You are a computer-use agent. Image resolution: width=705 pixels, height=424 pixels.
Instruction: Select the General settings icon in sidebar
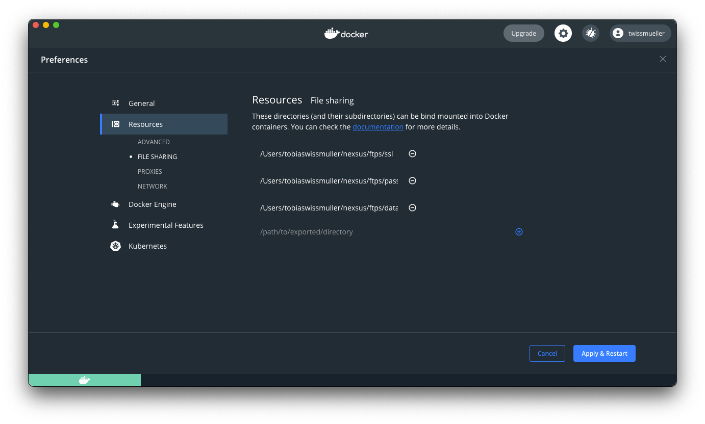(x=115, y=103)
